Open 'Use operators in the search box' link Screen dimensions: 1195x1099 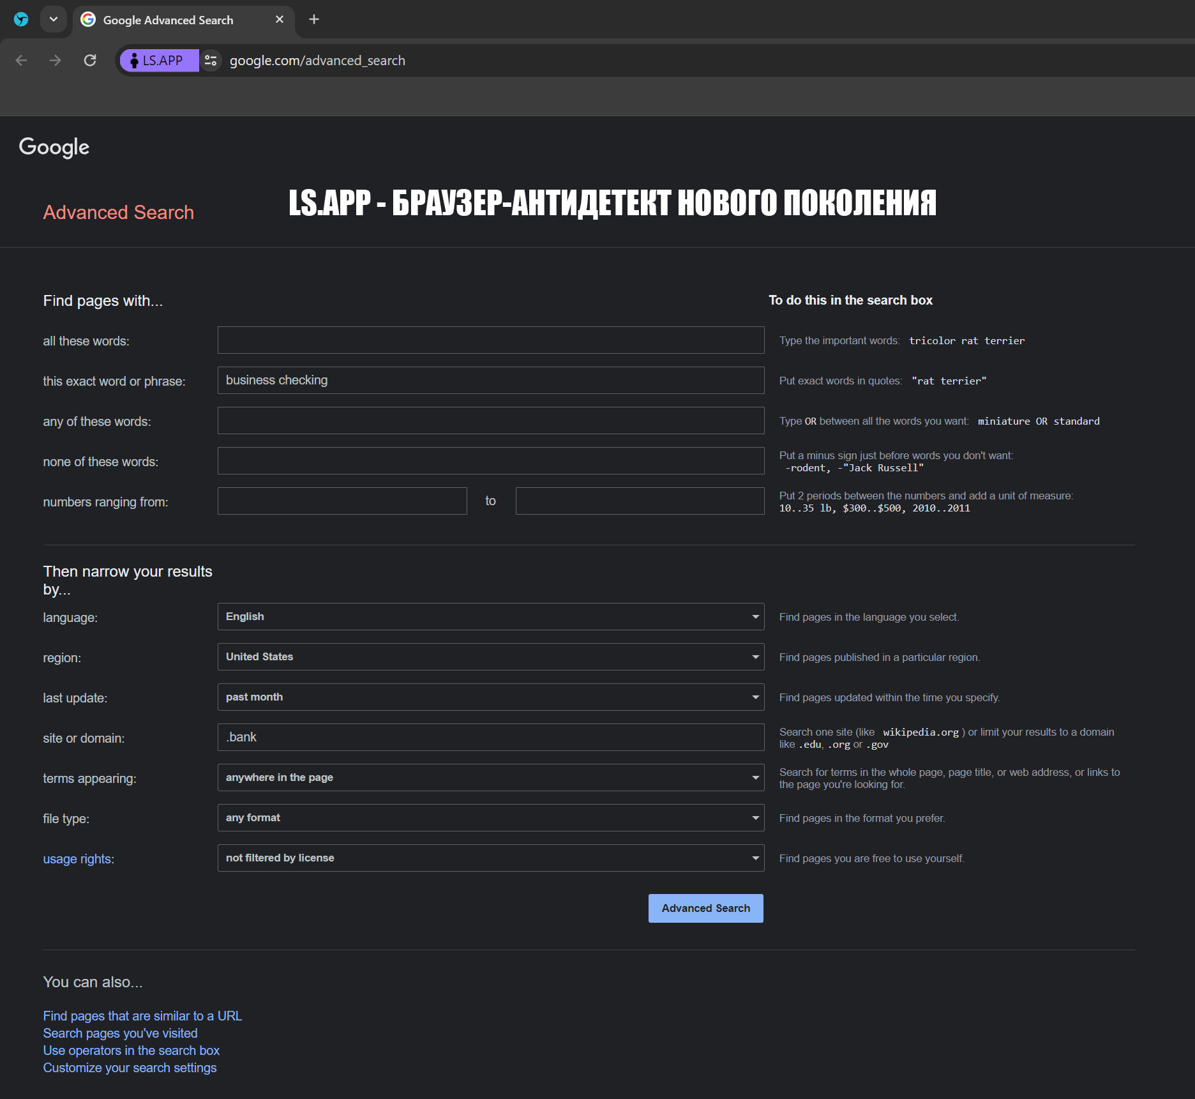[x=131, y=1050]
